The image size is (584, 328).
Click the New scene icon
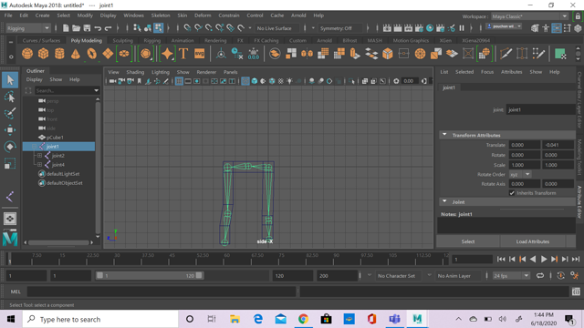pyautogui.click(x=66, y=28)
